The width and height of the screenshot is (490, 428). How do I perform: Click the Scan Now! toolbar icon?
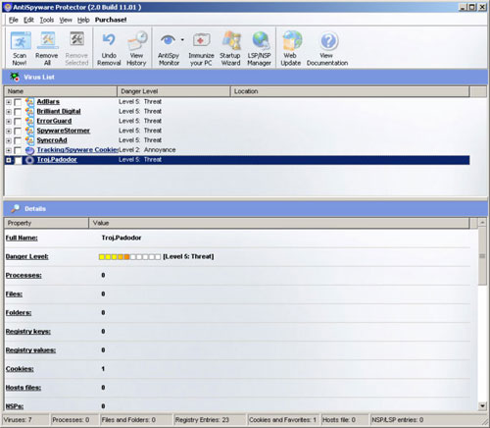coord(21,41)
